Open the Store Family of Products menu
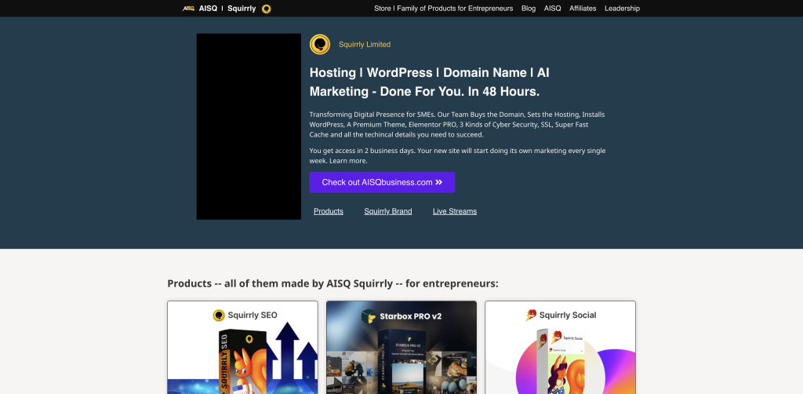 (x=444, y=8)
